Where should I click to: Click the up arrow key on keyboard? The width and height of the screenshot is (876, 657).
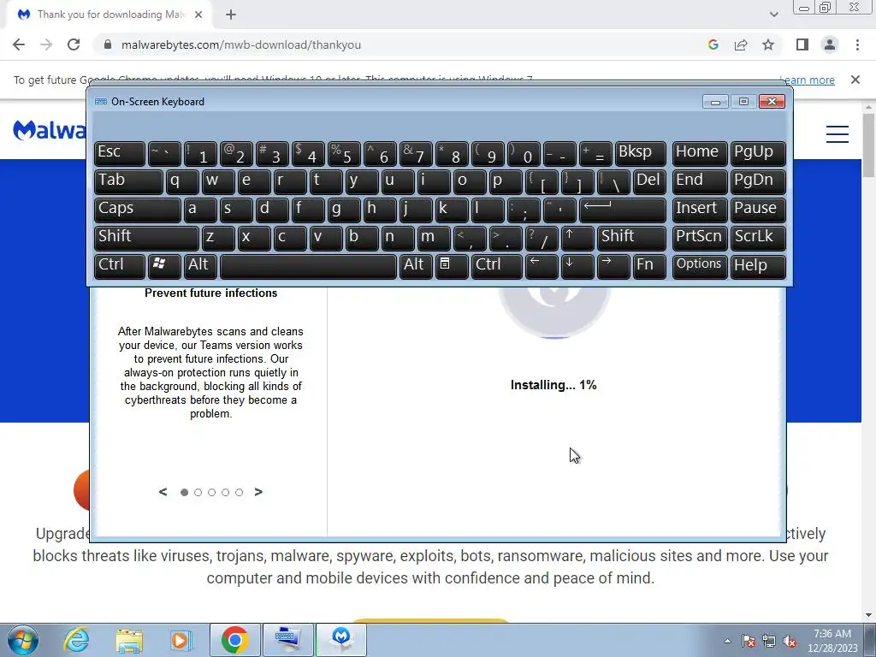tap(577, 238)
